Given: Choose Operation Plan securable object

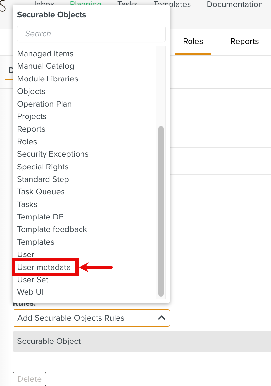Looking at the screenshot, I should tap(44, 104).
